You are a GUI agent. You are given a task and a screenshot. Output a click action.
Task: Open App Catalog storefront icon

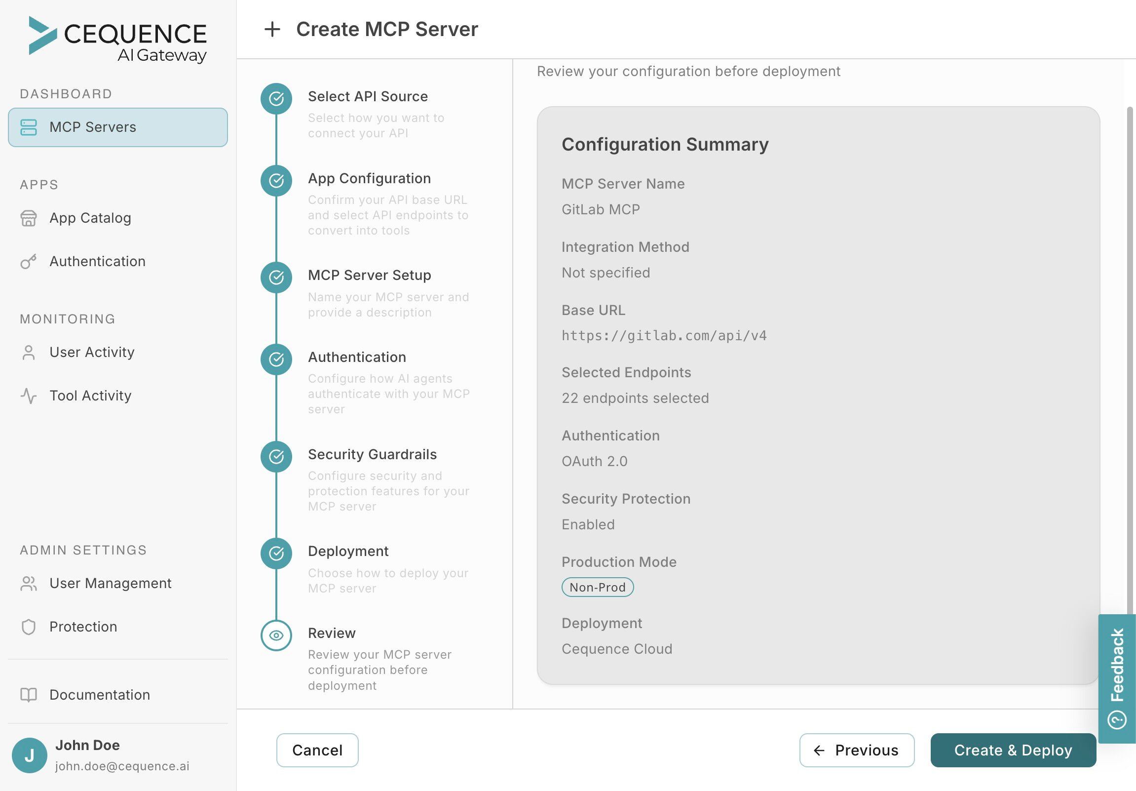point(29,218)
